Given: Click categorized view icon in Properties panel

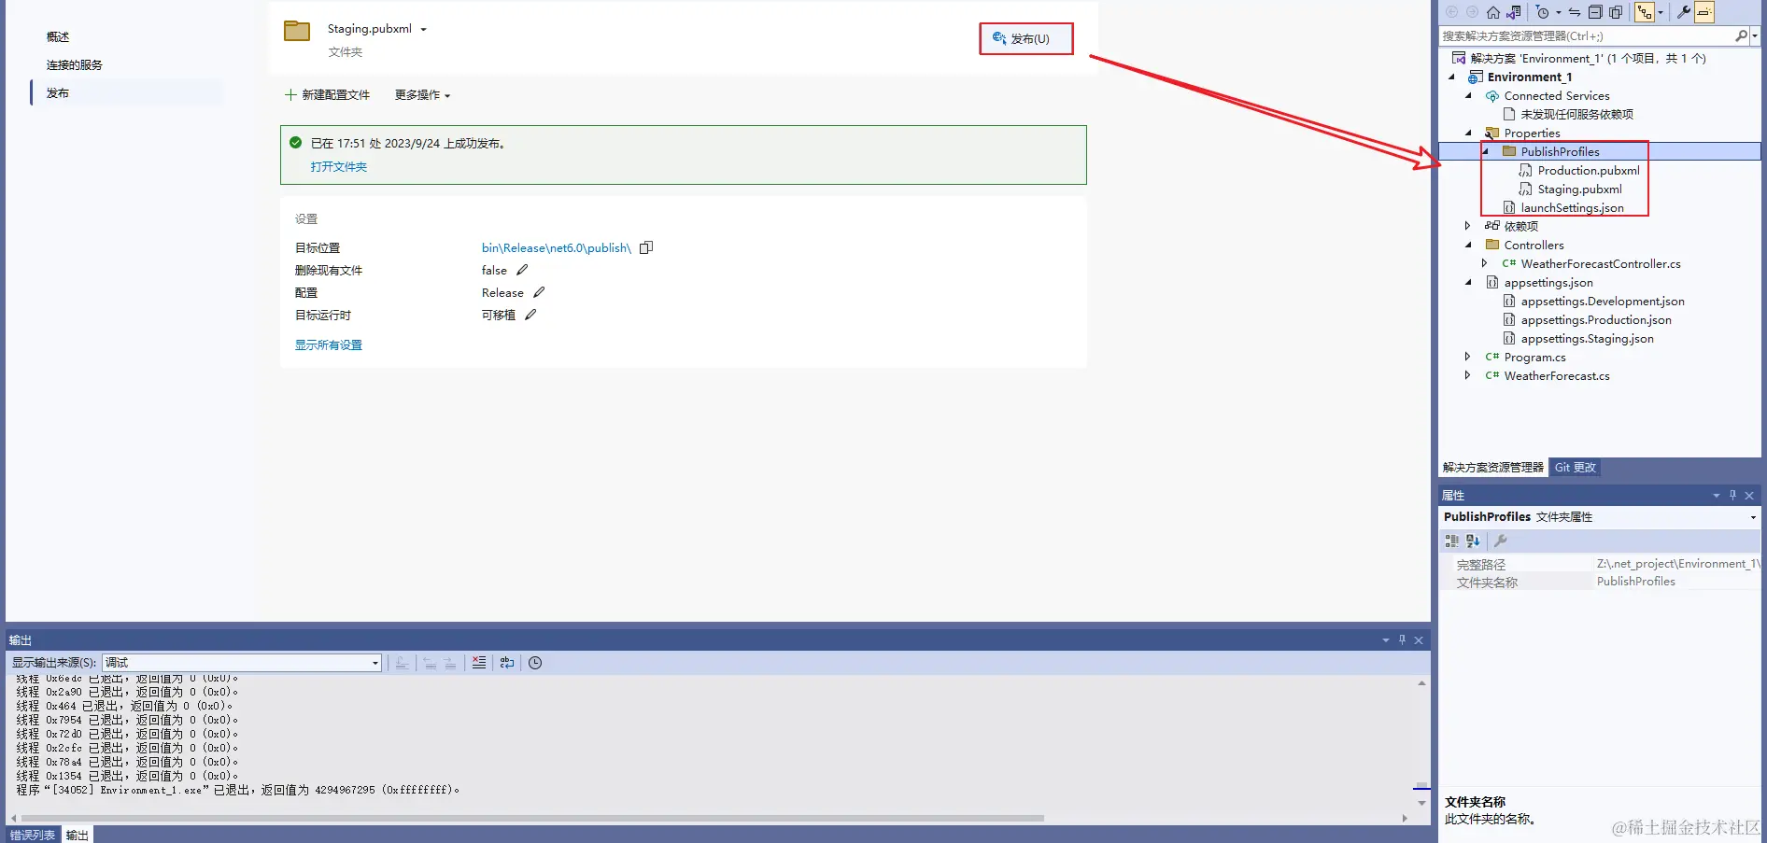Looking at the screenshot, I should tap(1451, 541).
